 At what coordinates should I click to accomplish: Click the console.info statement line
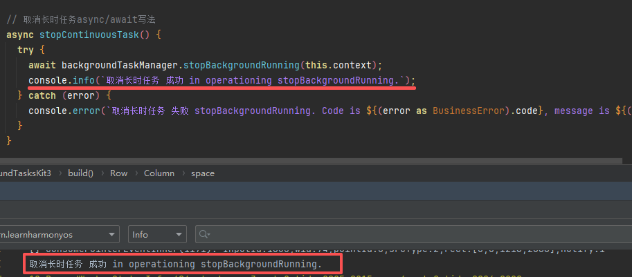(222, 80)
